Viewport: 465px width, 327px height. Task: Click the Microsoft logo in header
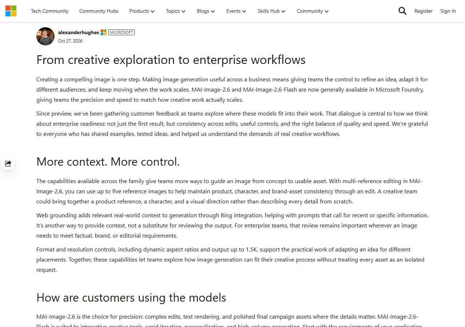tap(11, 11)
